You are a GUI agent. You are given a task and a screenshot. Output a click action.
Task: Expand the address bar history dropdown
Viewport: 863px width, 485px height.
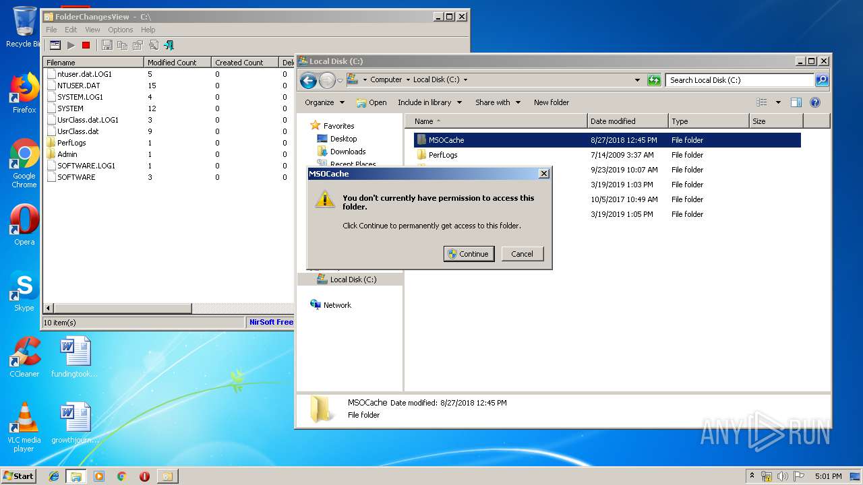click(637, 80)
